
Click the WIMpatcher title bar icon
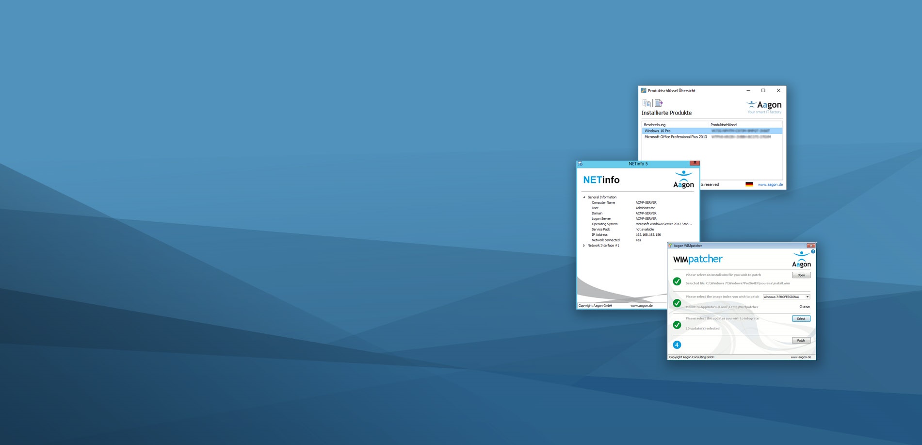click(x=670, y=246)
